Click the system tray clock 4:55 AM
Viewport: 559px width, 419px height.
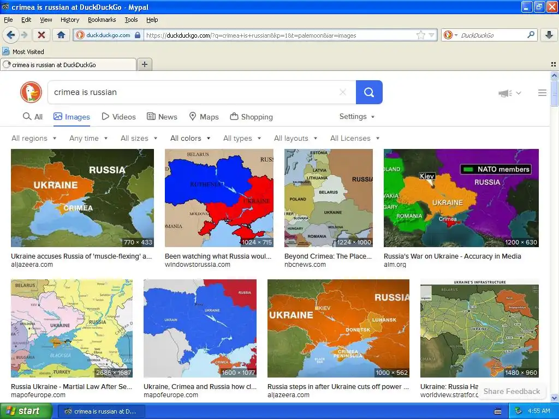point(539,411)
